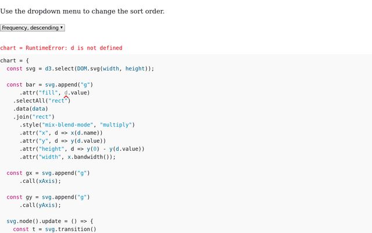Open the Frequency, descending sort dropdown

tap(33, 27)
